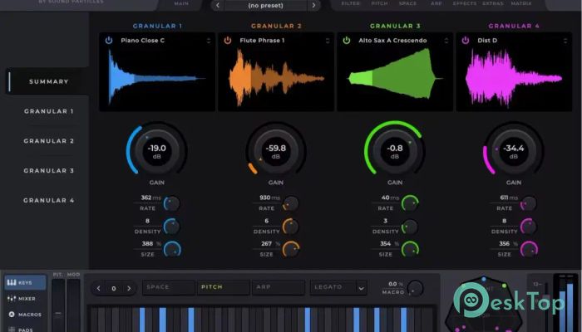Click Granular 4 size knob at 356%
The image size is (582, 332).
(529, 249)
